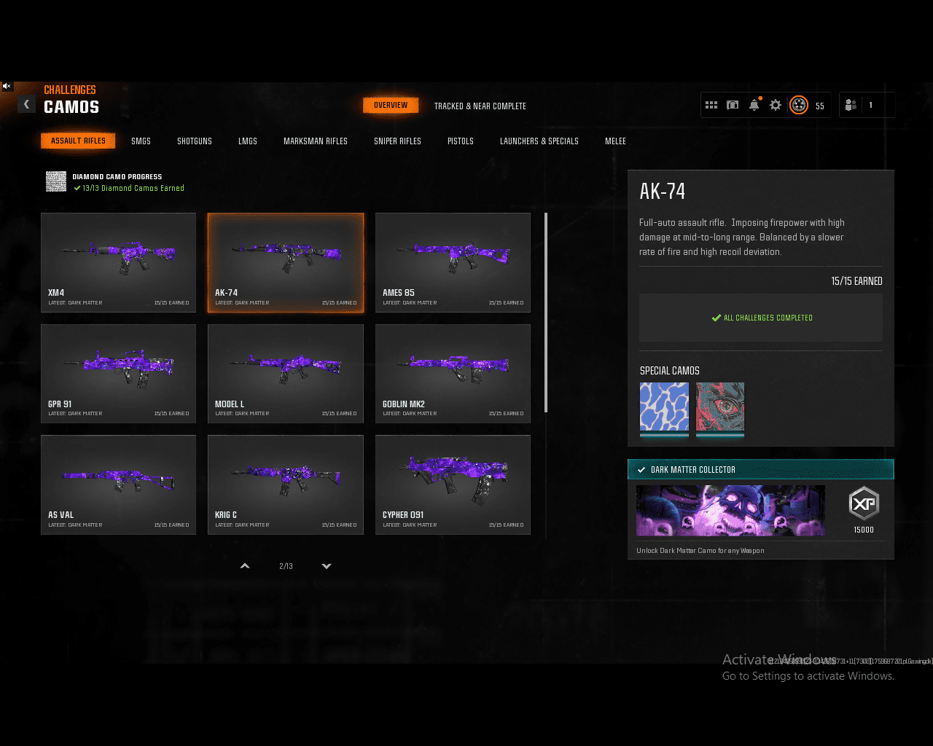Click the ranked season emblem showing 55
The height and width of the screenshot is (746, 933).
[x=798, y=105]
